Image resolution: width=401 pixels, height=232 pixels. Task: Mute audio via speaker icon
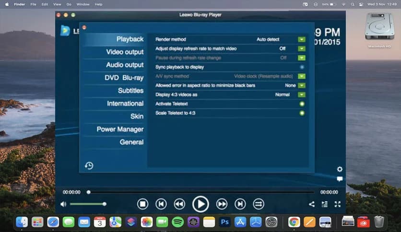click(x=63, y=204)
